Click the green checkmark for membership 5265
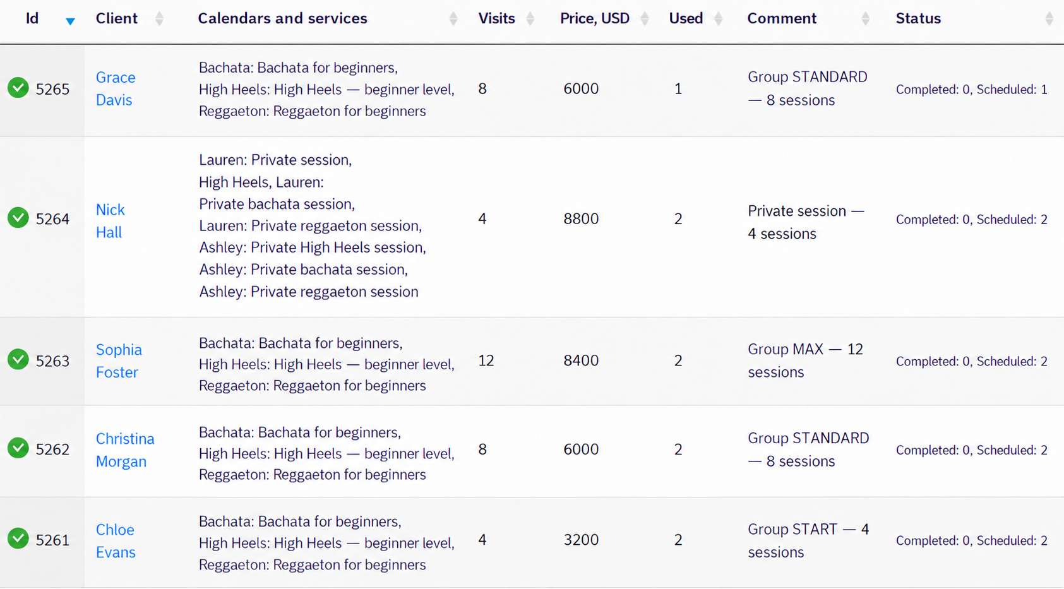Image resolution: width=1064 pixels, height=589 pixels. pos(18,88)
